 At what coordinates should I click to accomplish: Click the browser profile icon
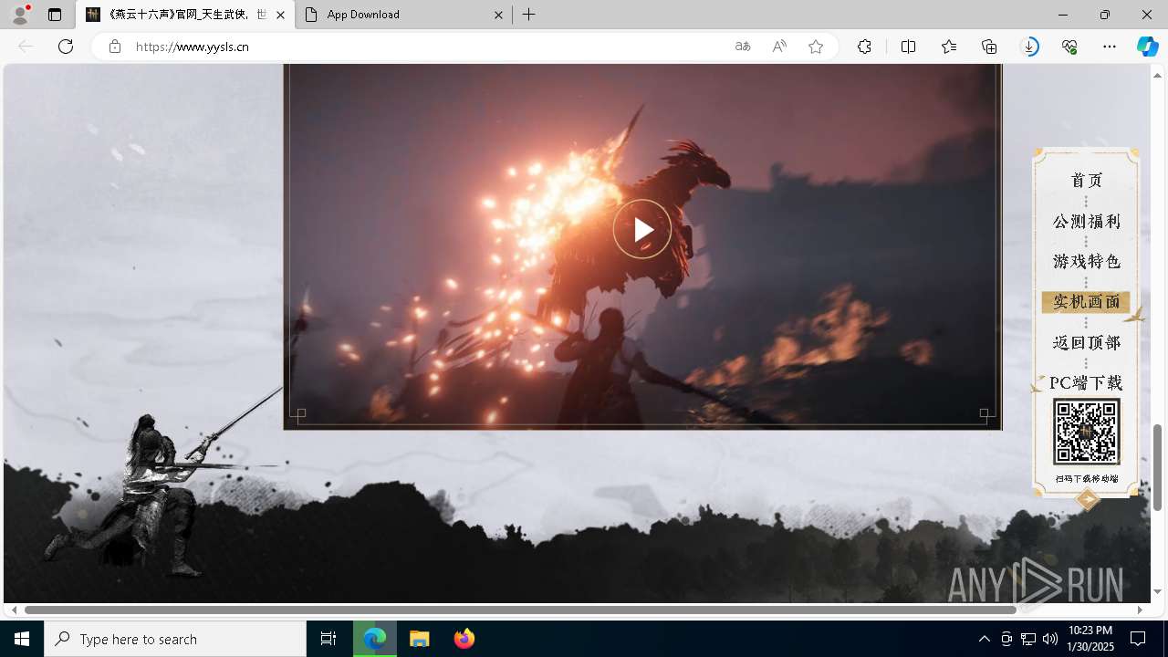point(19,15)
